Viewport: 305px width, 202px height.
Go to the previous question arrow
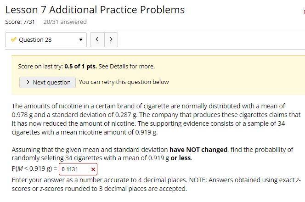tap(97, 39)
